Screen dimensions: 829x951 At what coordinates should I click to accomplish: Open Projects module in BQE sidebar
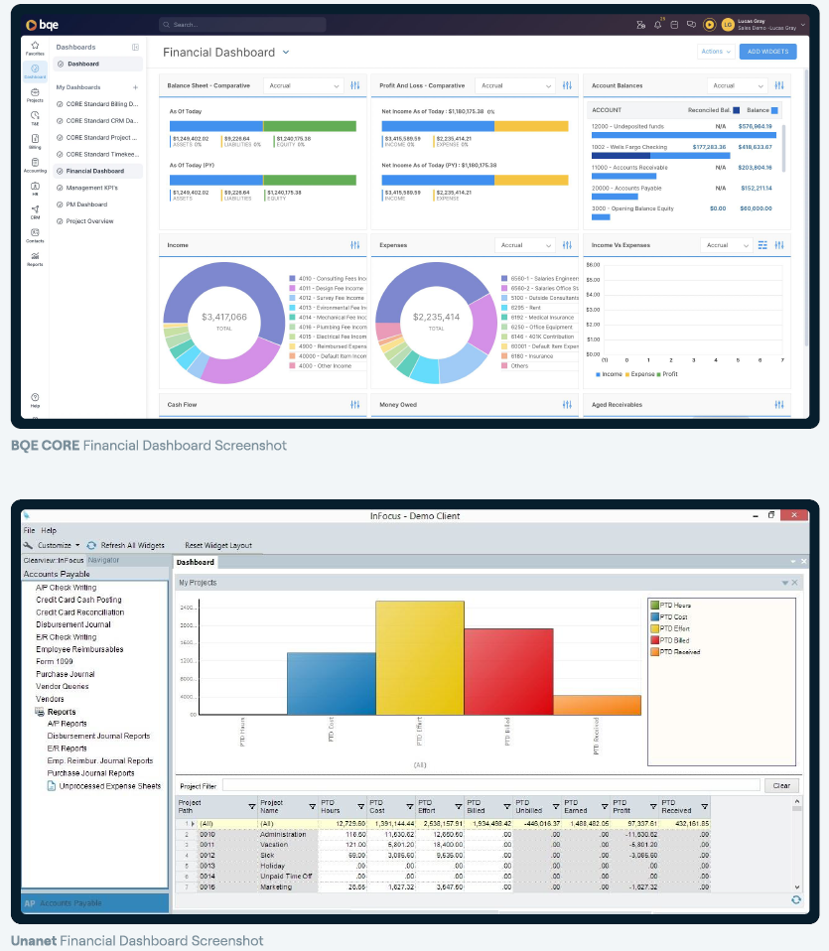[35, 95]
